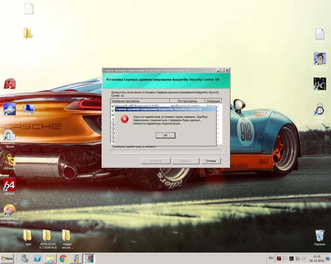The image size is (331, 264).
Task: Select the QControl desktop shortcut
Action: (319, 86)
